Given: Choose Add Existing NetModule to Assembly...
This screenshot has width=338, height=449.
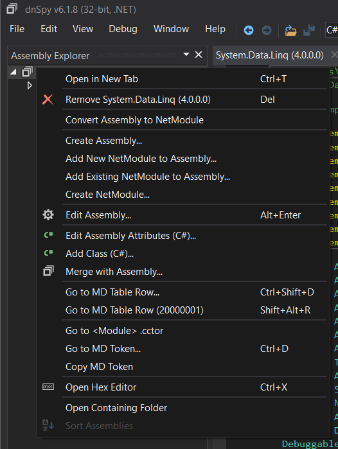Looking at the screenshot, I should (182, 177).
